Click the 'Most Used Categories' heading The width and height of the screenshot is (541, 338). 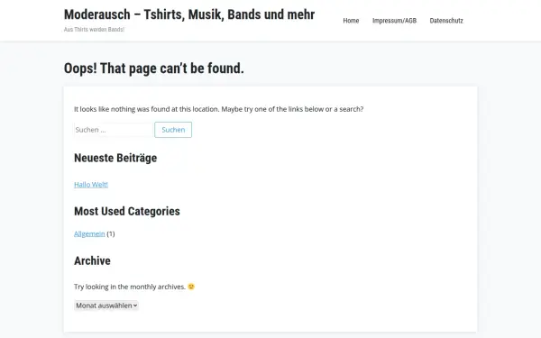point(127,211)
